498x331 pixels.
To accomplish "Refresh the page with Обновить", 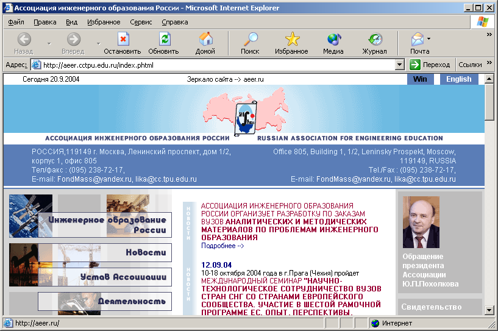I will click(163, 43).
